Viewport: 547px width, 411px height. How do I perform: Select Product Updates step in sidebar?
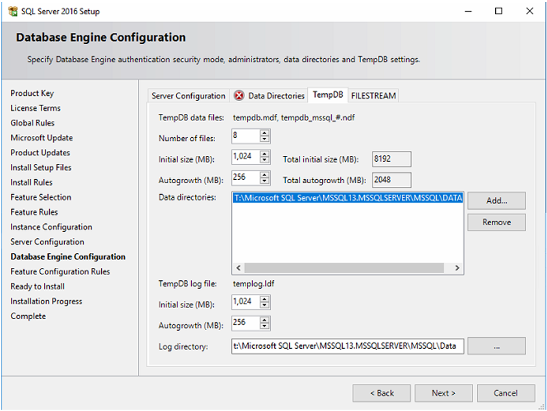click(40, 153)
